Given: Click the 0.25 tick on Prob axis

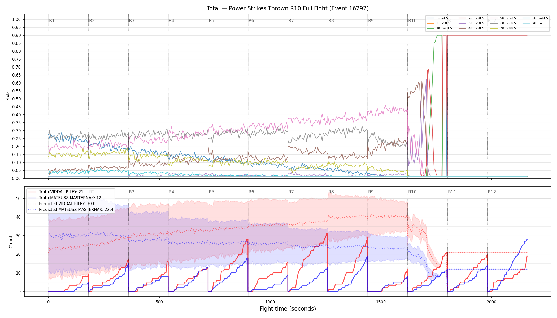Looking at the screenshot, I should point(16,139).
